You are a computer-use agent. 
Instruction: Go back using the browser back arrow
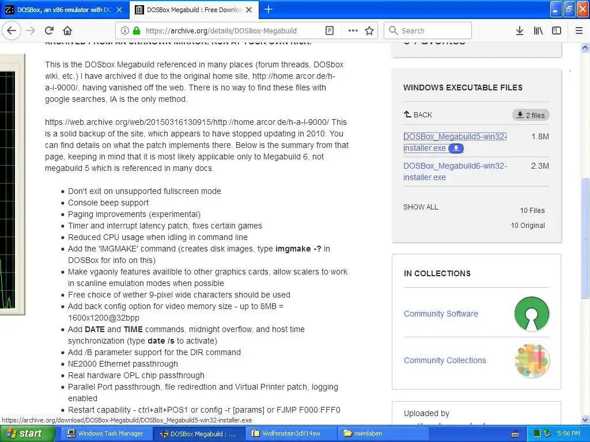pyautogui.click(x=12, y=31)
